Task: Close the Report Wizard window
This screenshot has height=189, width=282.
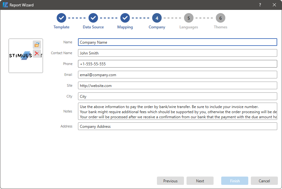Action: click(274, 5)
